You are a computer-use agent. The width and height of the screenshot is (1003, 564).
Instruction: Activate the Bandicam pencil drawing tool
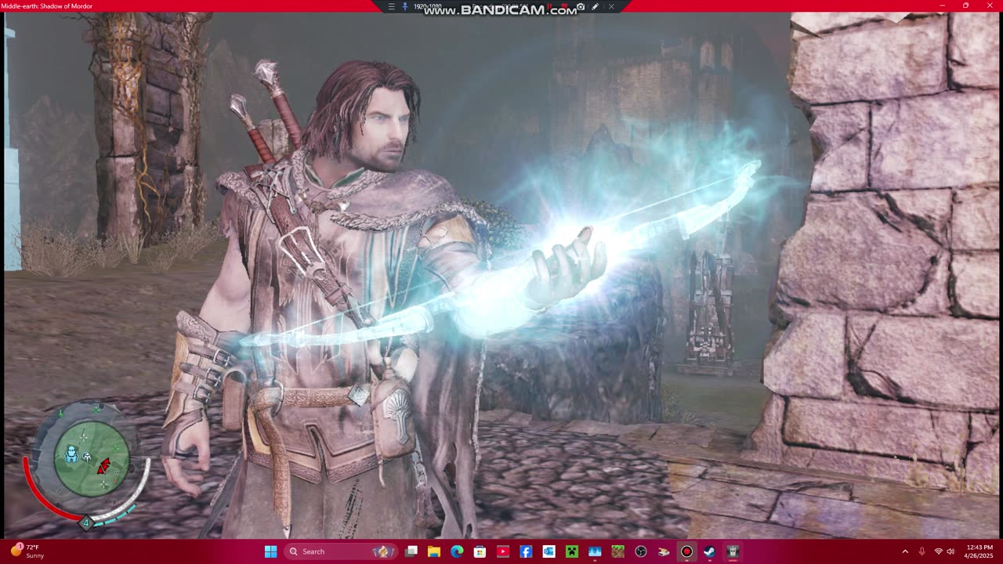[x=596, y=6]
